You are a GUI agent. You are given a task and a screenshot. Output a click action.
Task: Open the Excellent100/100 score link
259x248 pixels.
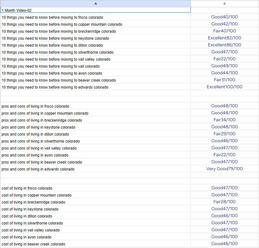pos(224,87)
